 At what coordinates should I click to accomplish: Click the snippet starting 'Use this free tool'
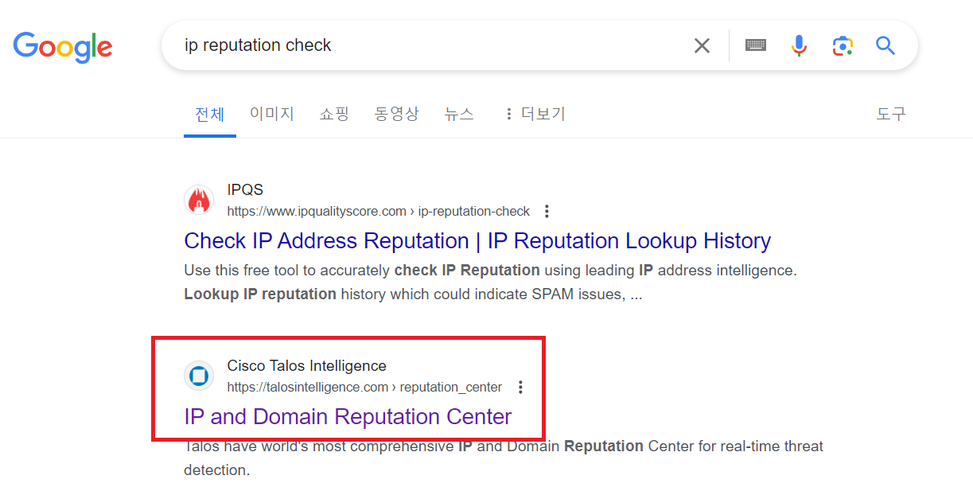[490, 282]
